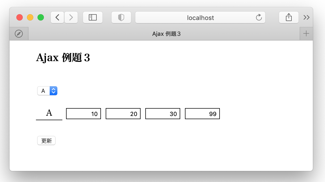Click the yellow minimize window button
325x182 pixels.
coord(30,18)
